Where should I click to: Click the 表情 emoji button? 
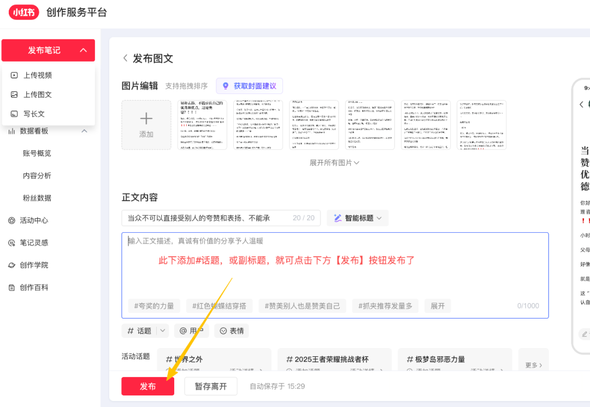[x=232, y=331]
